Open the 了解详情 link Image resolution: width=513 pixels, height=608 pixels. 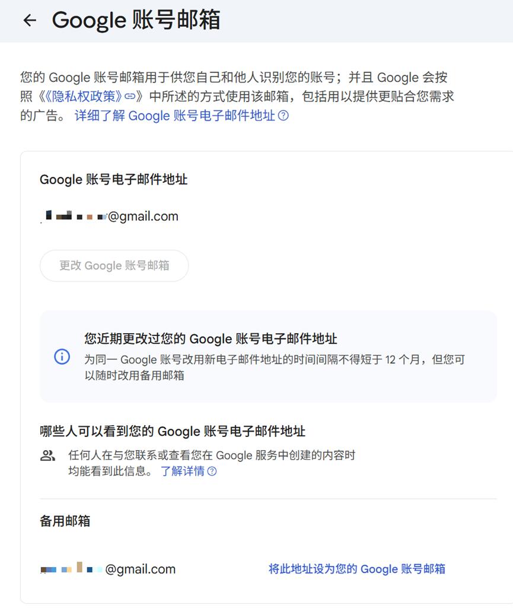click(x=182, y=471)
